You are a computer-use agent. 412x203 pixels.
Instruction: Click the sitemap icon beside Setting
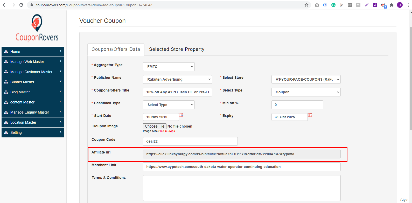[6, 132]
